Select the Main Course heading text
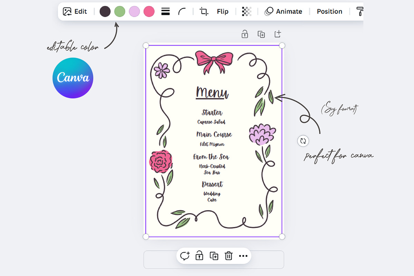Image resolution: width=414 pixels, height=276 pixels. pyautogui.click(x=214, y=135)
